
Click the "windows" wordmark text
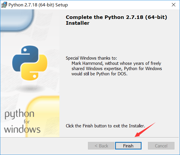pos(22,129)
